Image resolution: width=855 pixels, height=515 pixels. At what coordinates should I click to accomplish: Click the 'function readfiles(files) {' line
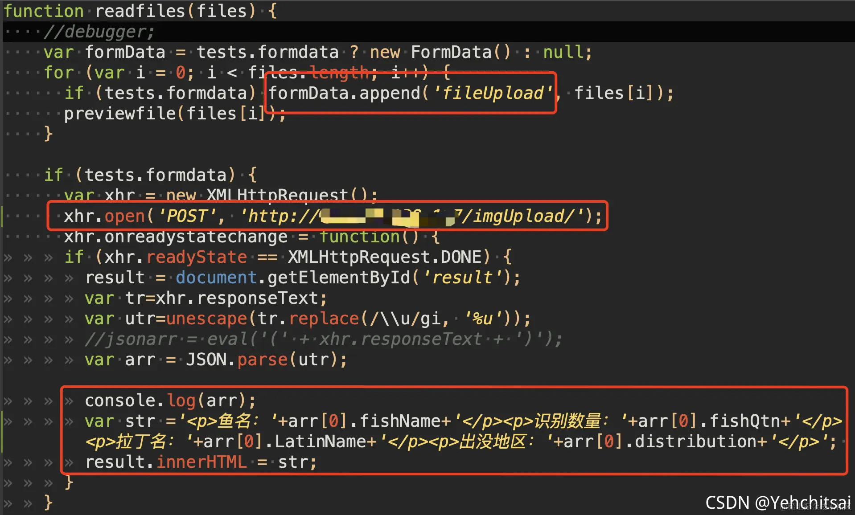coord(140,11)
